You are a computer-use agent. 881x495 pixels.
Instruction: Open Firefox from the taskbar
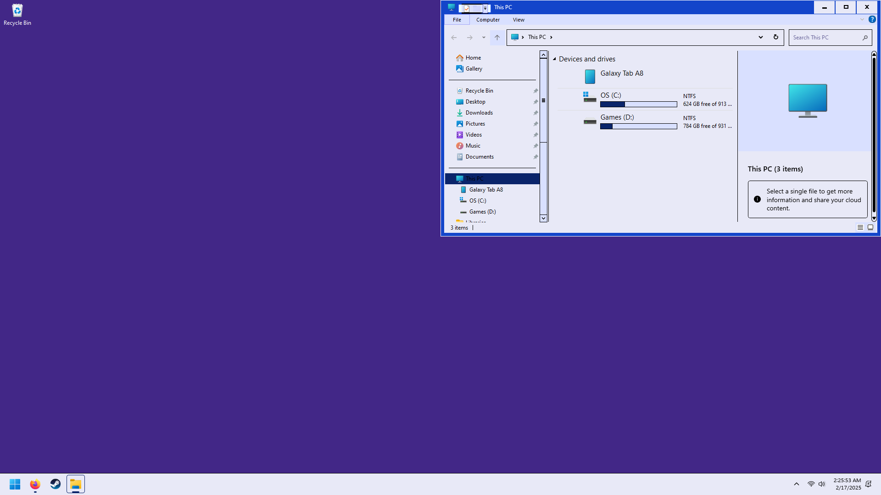pyautogui.click(x=35, y=484)
